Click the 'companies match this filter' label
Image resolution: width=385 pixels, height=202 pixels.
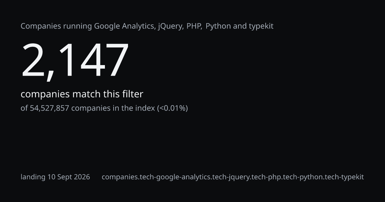(x=82, y=94)
